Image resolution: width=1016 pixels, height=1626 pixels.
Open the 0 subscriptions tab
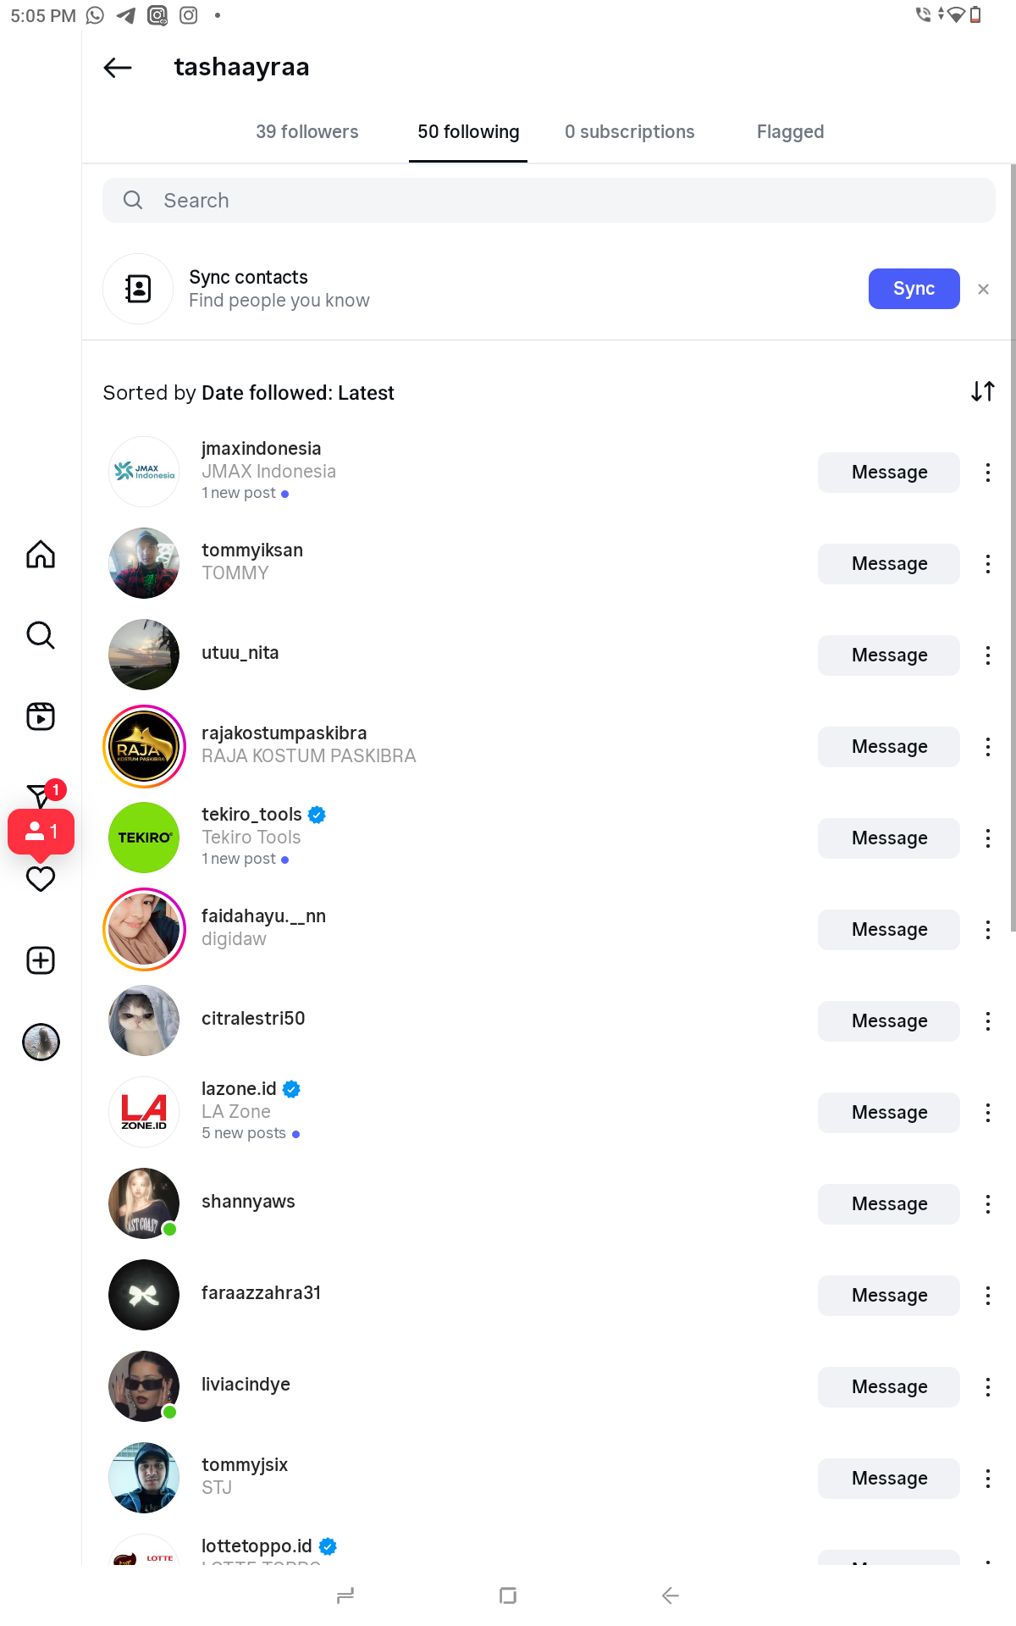point(629,132)
